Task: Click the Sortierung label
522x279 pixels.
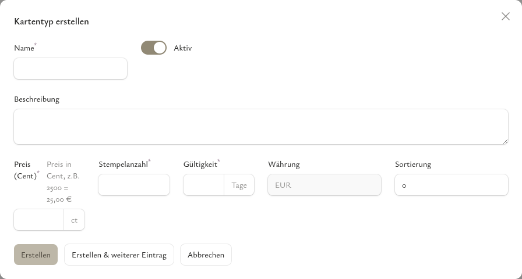Action: pos(413,164)
